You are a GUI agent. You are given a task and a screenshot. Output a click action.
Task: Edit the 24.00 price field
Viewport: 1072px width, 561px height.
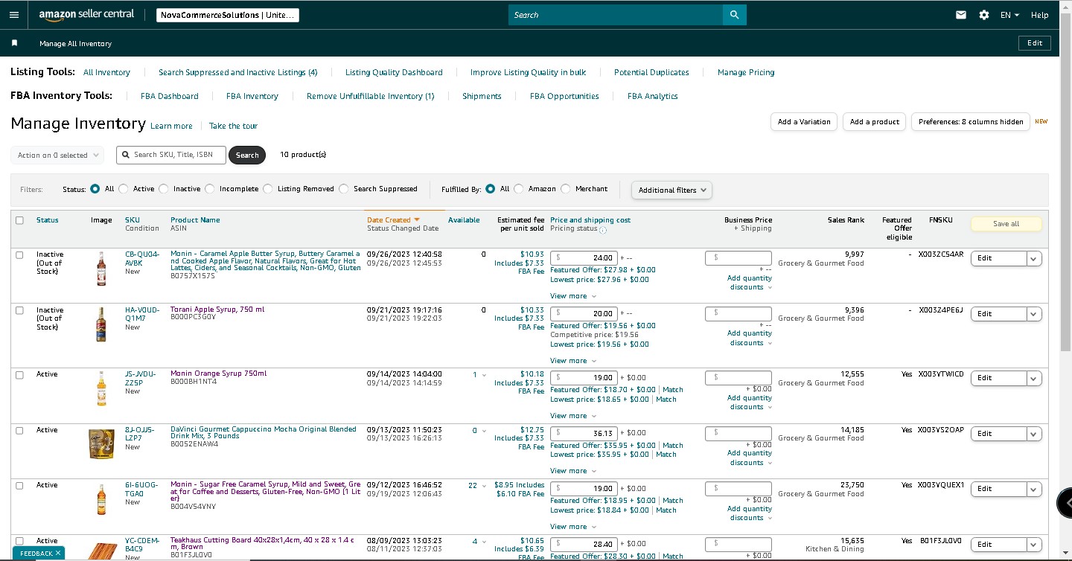tap(584, 258)
